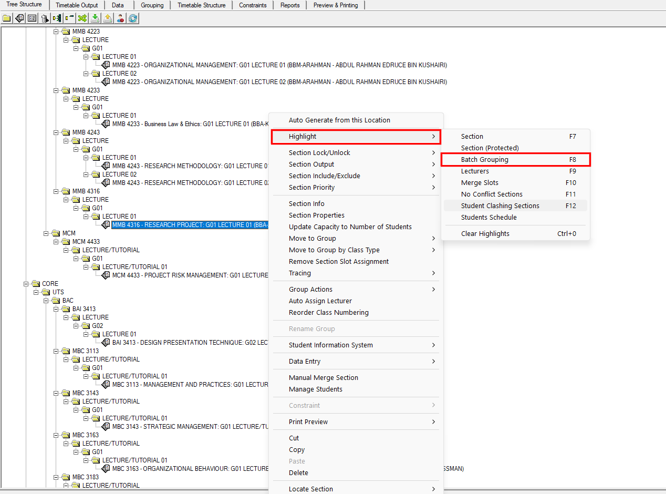This screenshot has height=494, width=666.
Task: Click the section document toolbar icon
Action: point(19,18)
